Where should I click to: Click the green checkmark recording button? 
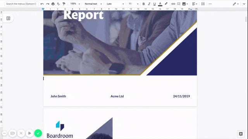(38, 133)
